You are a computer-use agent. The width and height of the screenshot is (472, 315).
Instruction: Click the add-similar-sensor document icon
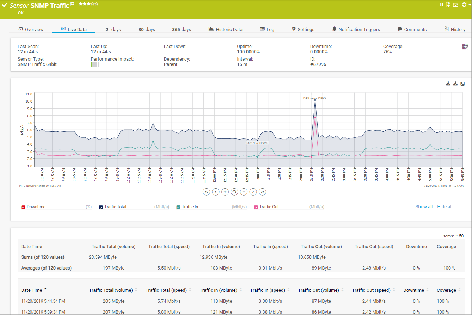(x=448, y=5)
